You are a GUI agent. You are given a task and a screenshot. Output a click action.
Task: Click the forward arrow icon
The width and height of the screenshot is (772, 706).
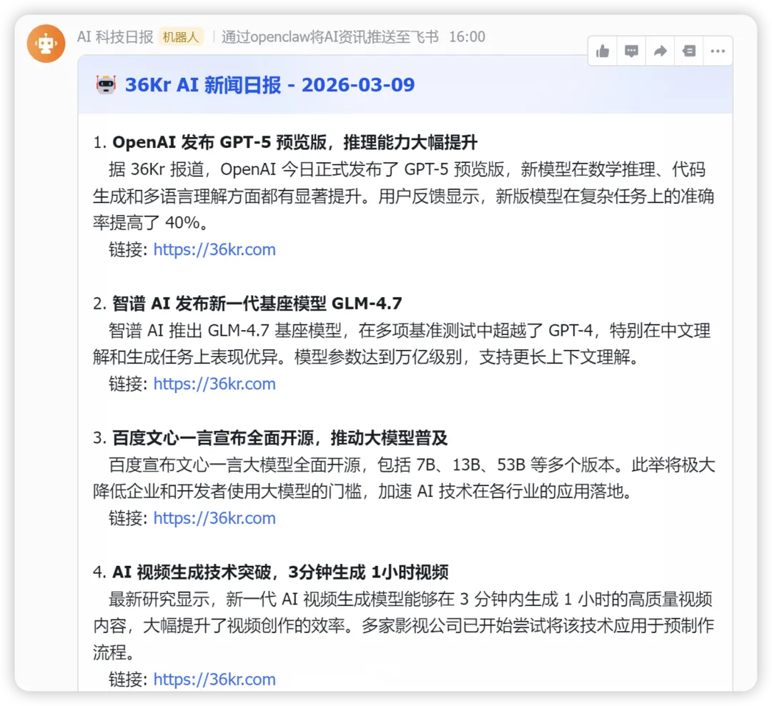tap(660, 51)
